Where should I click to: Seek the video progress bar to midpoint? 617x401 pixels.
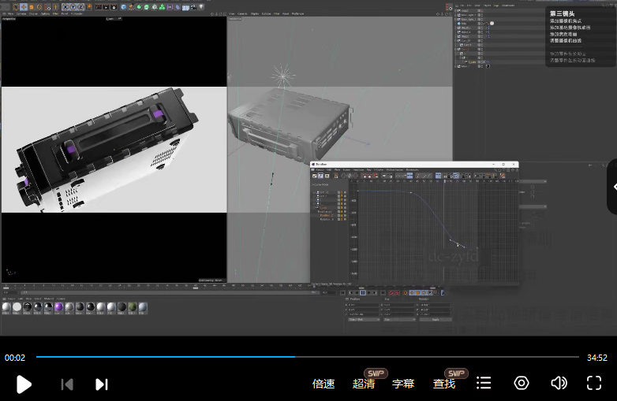(x=307, y=357)
